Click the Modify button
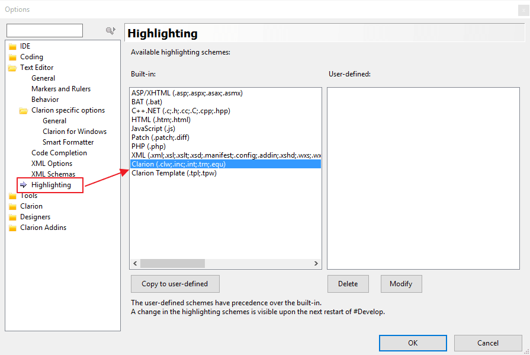Image resolution: width=530 pixels, height=355 pixels. click(401, 284)
